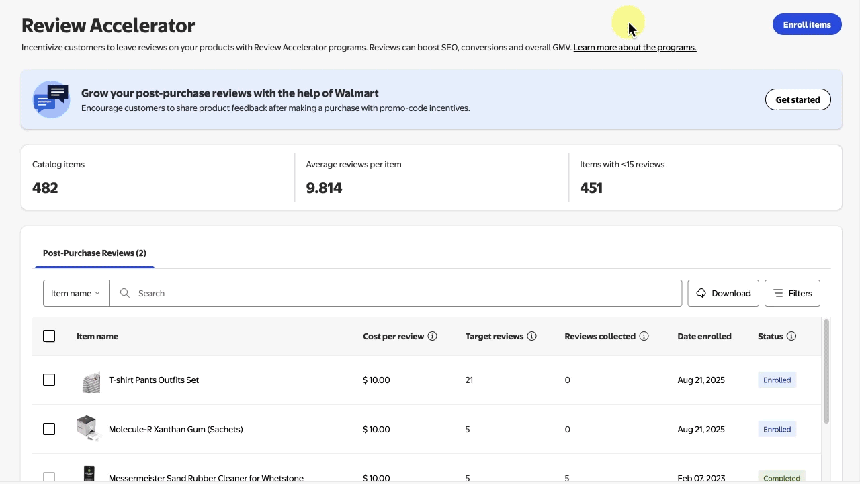Click the Filters lines icon
Image resolution: width=860 pixels, height=484 pixels.
tap(778, 293)
